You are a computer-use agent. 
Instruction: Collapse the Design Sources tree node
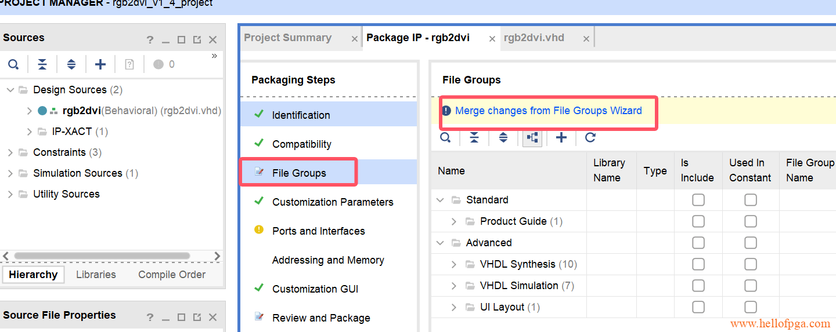pos(10,90)
